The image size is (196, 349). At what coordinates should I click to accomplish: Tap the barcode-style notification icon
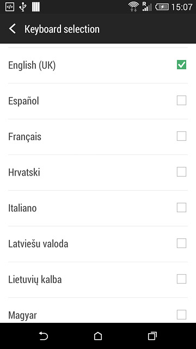click(36, 7)
